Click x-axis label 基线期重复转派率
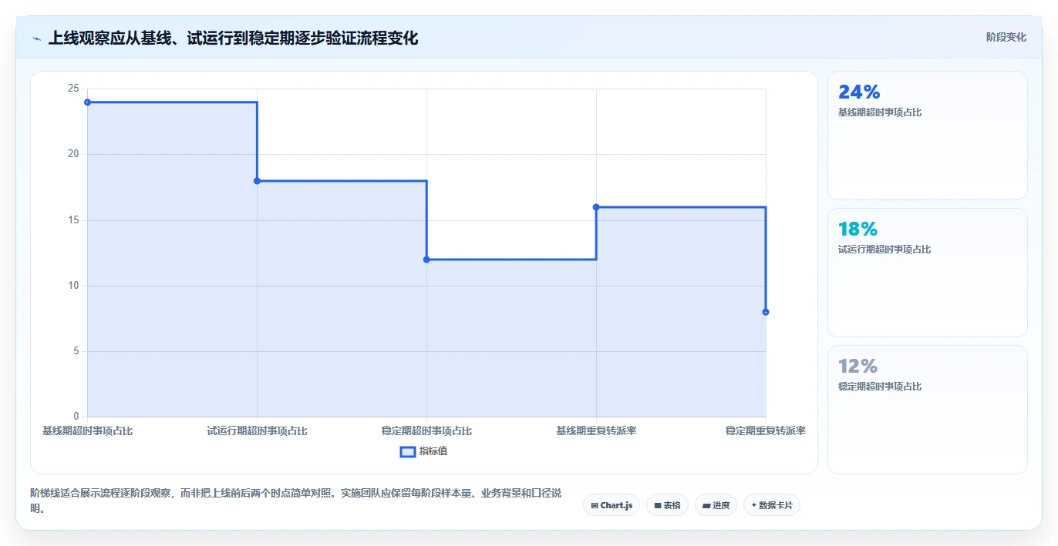The height and width of the screenshot is (546, 1058). pyautogui.click(x=596, y=431)
